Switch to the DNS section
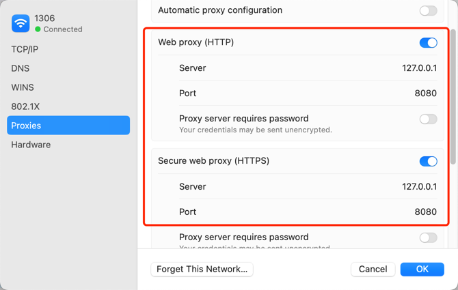 tap(21, 68)
